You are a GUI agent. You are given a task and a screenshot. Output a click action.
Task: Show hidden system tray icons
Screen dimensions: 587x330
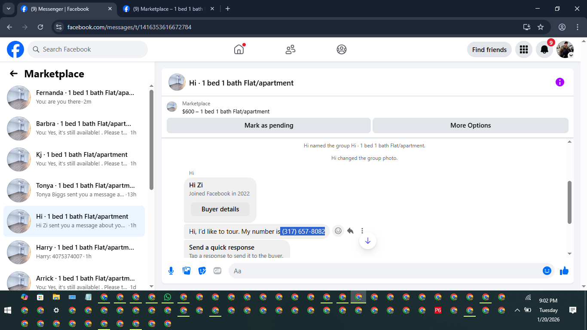(517, 310)
